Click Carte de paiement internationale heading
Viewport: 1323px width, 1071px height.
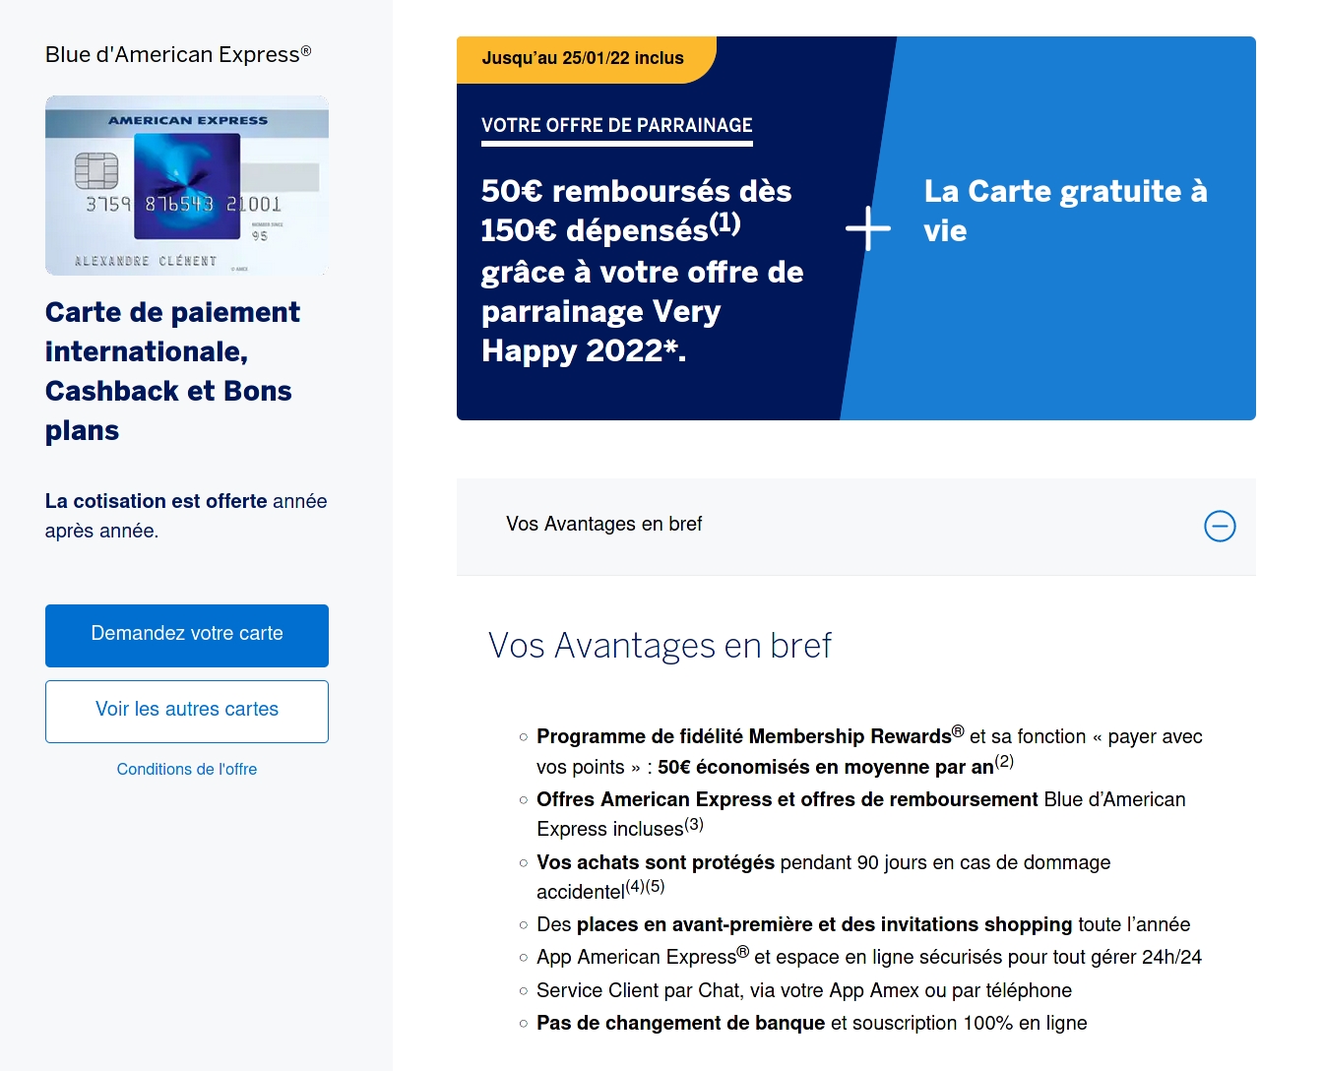coord(173,371)
